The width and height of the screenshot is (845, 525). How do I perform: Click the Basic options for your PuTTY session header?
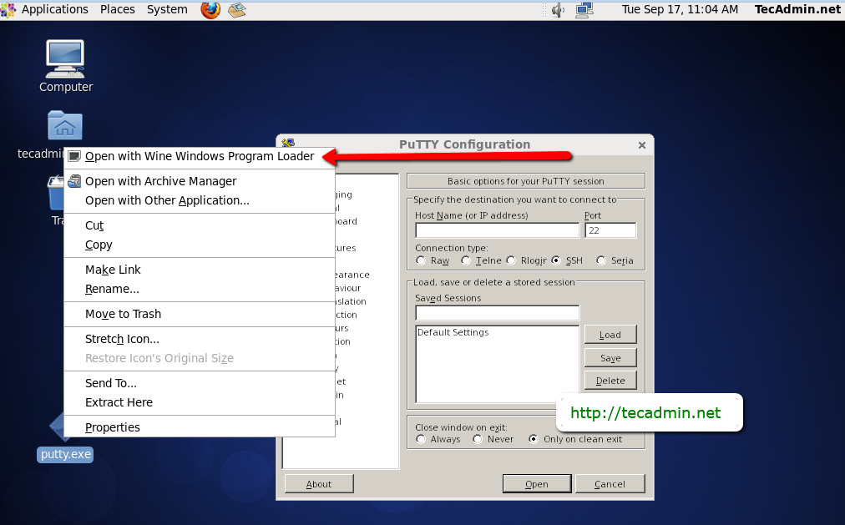[526, 181]
